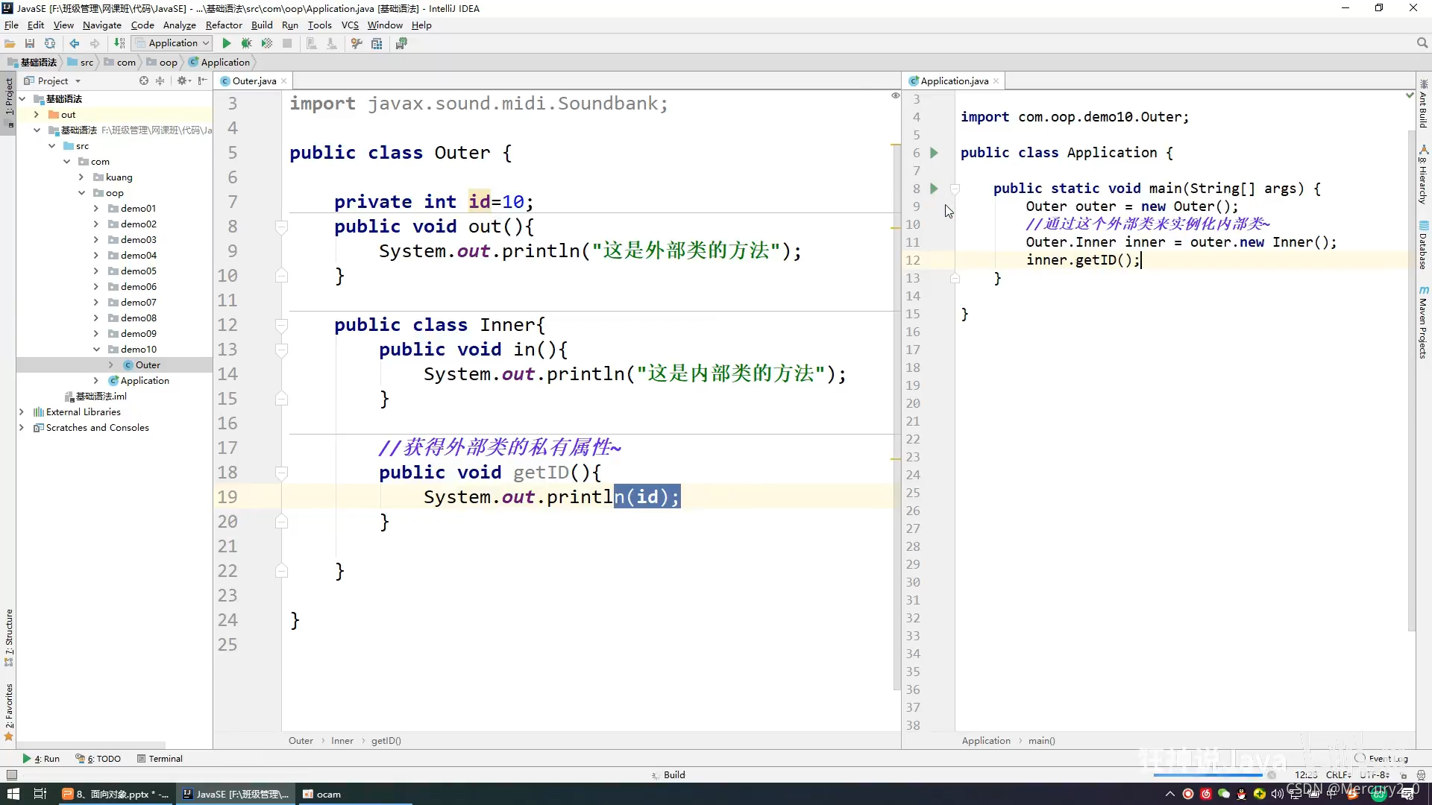Click the read-only lock icon in status bar
1432x805 pixels.
(x=1404, y=775)
